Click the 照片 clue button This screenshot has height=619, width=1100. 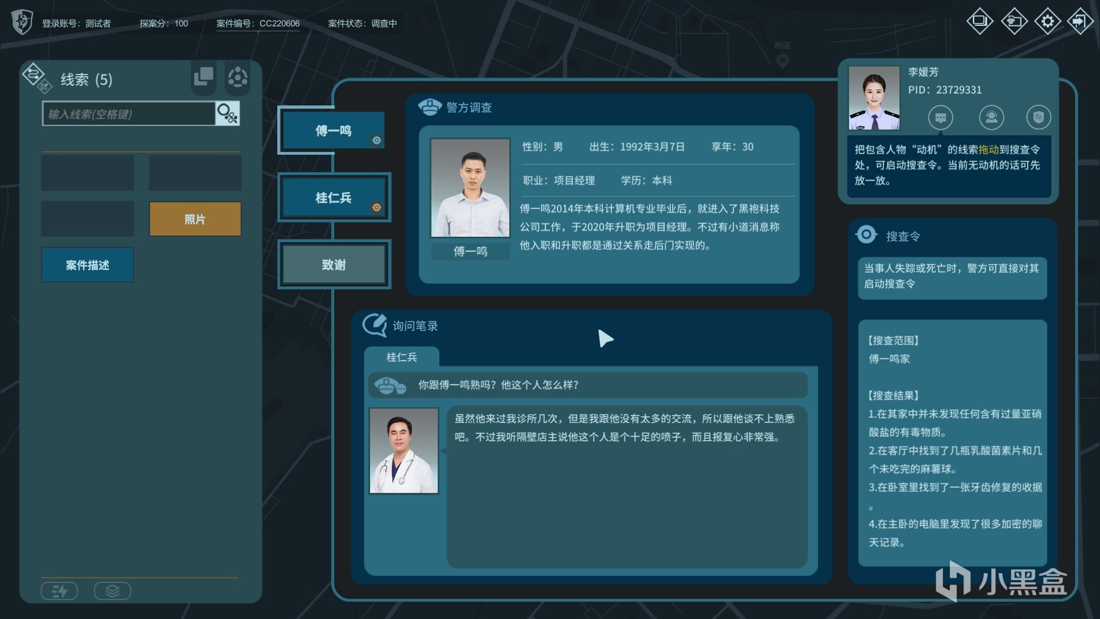[195, 219]
